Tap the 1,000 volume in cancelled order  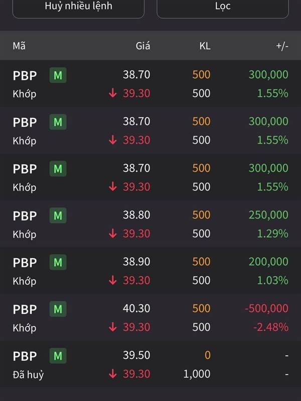click(197, 374)
